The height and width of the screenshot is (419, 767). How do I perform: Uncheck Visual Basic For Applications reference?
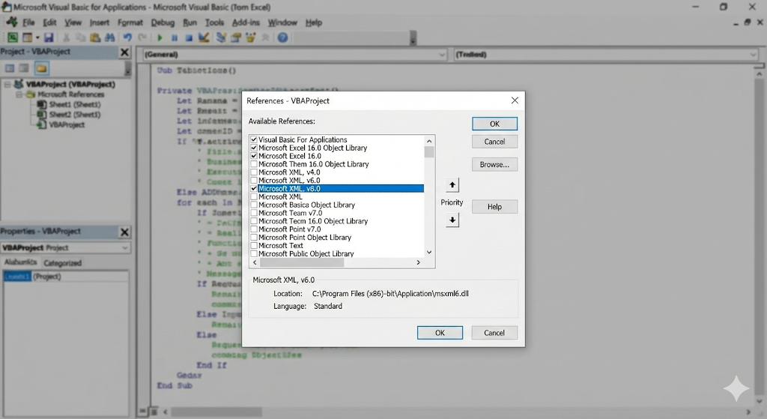pyautogui.click(x=254, y=139)
